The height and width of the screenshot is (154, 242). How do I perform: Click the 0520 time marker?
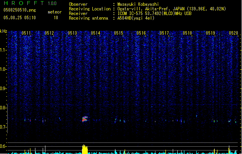coord(234,33)
